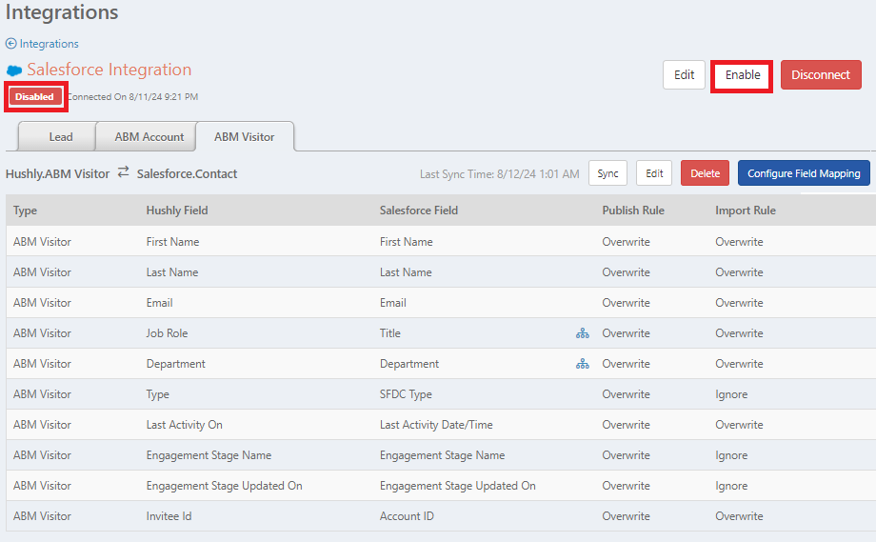Image resolution: width=876 pixels, height=542 pixels.
Task: Click Hushly field 'Department' cell
Action: point(176,364)
